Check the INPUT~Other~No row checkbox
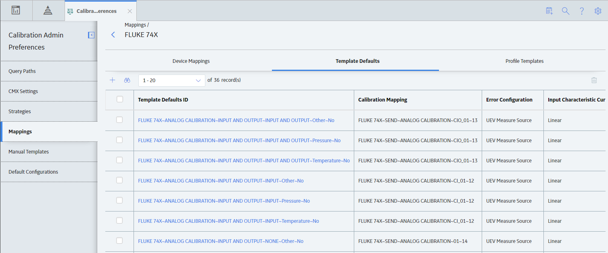Image resolution: width=608 pixels, height=253 pixels. [x=119, y=180]
